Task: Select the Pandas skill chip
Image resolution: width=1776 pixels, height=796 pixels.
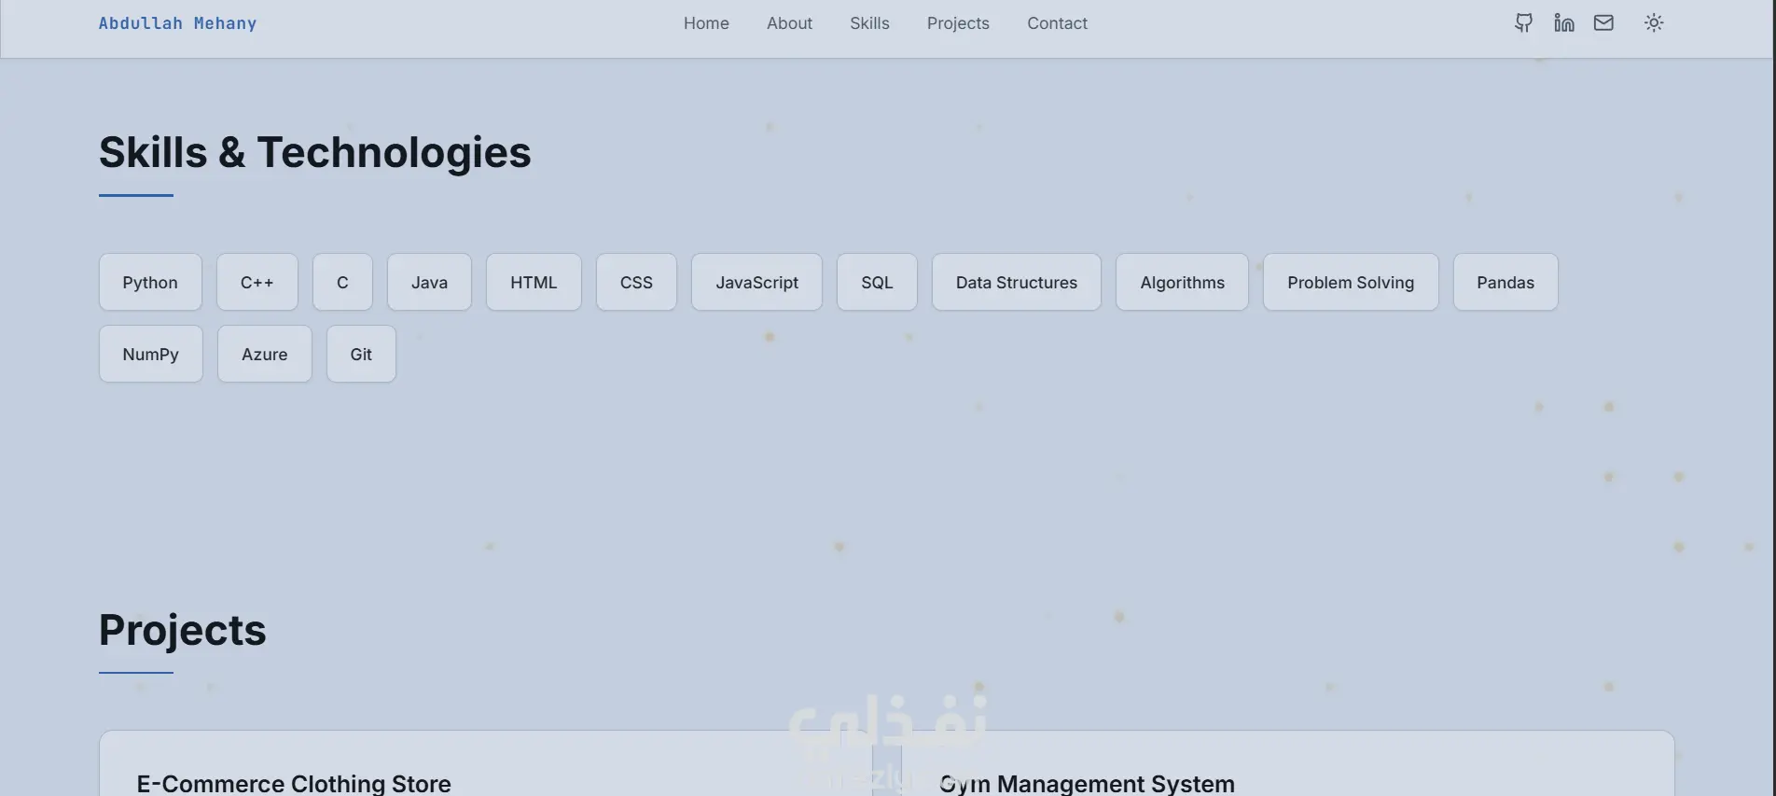Action: point(1505,282)
